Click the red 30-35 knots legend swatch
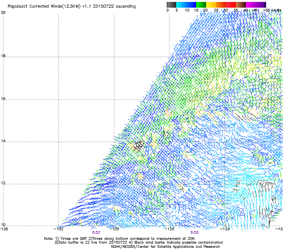Image resolution: width=283 pixels, height=249 pixels. click(231, 5)
